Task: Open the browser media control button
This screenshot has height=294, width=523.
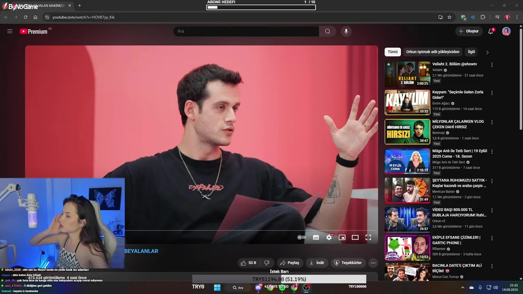Action: pyautogui.click(x=497, y=17)
